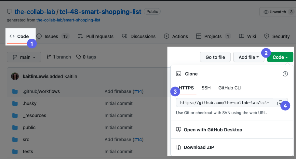This screenshot has height=159, width=296.
Task: Click the repository icon beside the-collab-lab
Action: [x=9, y=11]
